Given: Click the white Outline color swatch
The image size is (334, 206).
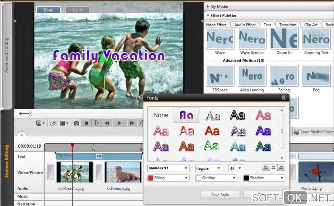Looking at the screenshot, I should point(198,178).
